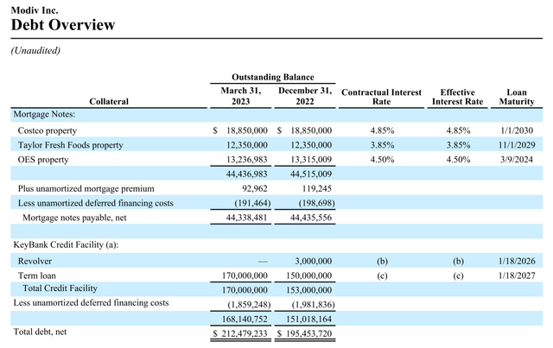This screenshot has height=348, width=553.
Task: Click the "Collateral" column header
Action: pyautogui.click(x=109, y=102)
